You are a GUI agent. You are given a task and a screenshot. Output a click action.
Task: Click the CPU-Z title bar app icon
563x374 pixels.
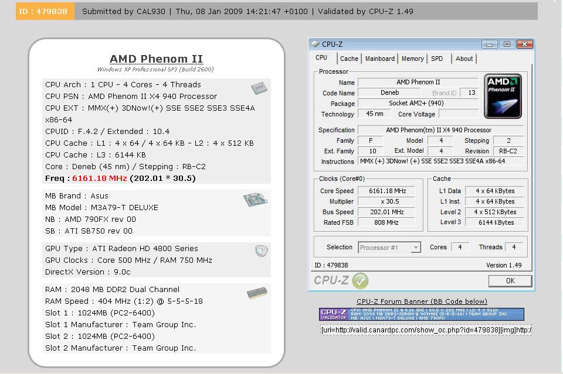pyautogui.click(x=315, y=44)
